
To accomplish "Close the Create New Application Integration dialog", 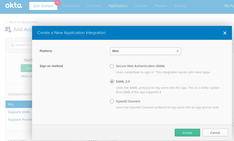I will point(225,33).
